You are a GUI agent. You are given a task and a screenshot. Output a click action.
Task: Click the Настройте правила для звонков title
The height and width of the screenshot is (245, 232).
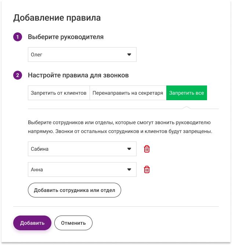coord(78,76)
